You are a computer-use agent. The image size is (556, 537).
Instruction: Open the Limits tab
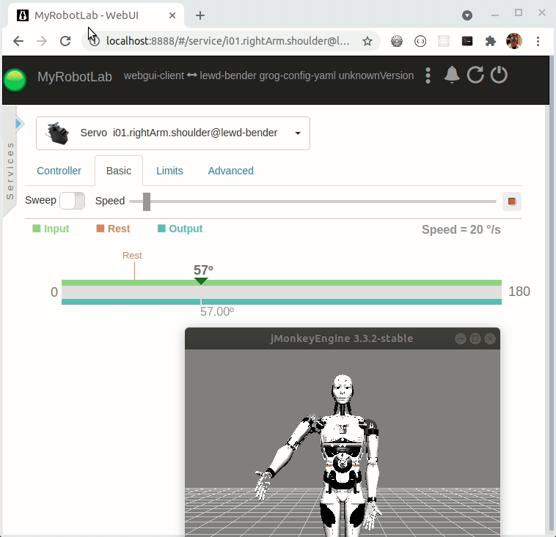tap(169, 171)
